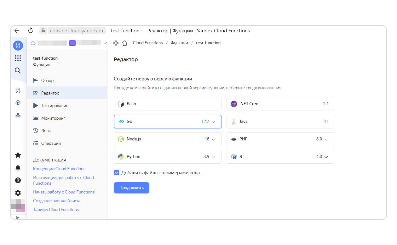This screenshot has height=245, width=397.
Task: Click the lock icon in address bar
Action: pos(43,31)
